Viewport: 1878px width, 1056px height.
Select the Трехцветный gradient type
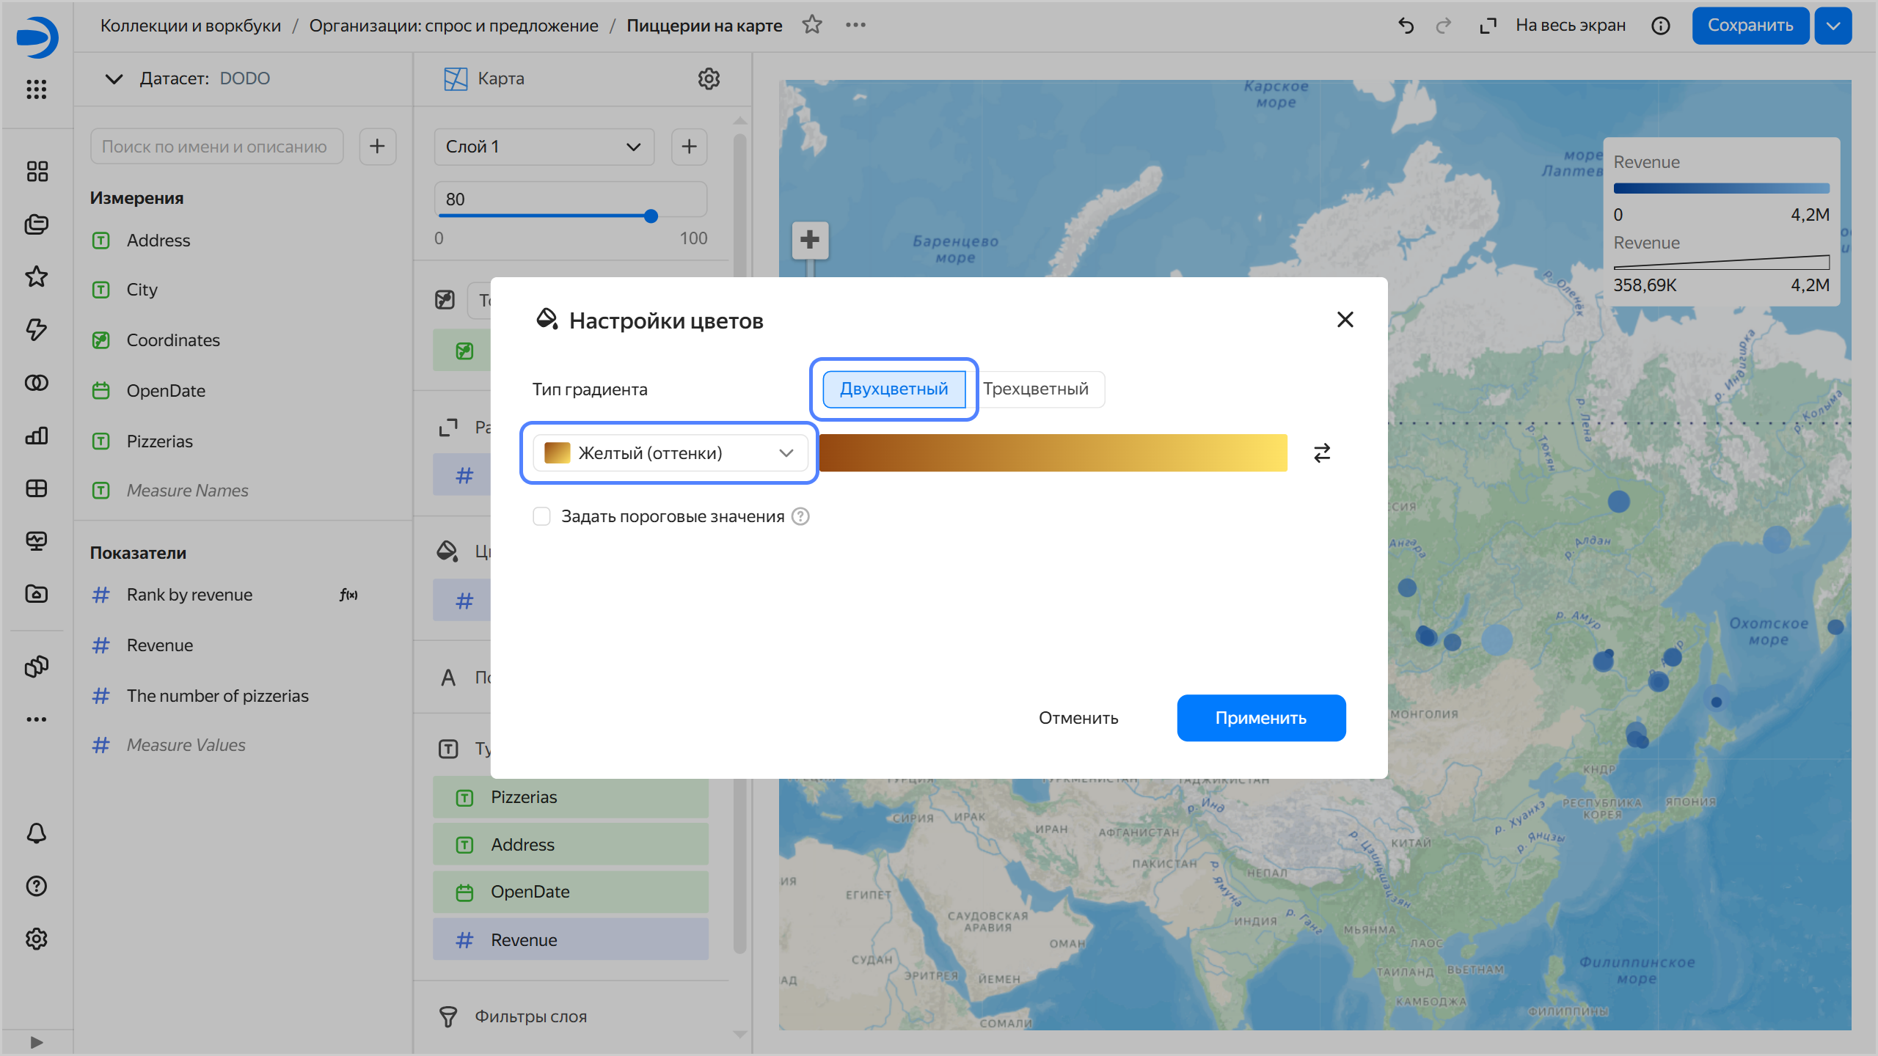(1035, 389)
